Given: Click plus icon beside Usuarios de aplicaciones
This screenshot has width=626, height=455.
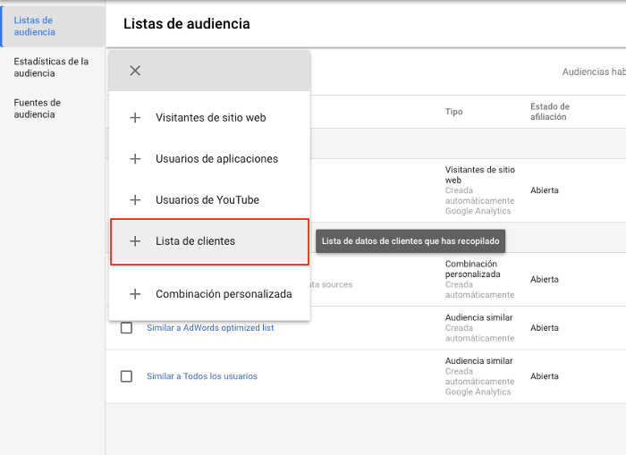Looking at the screenshot, I should (x=135, y=158).
